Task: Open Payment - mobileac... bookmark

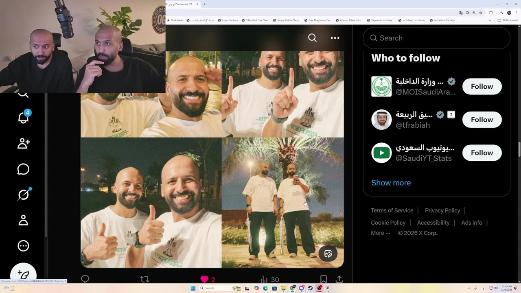Action: pos(381,20)
